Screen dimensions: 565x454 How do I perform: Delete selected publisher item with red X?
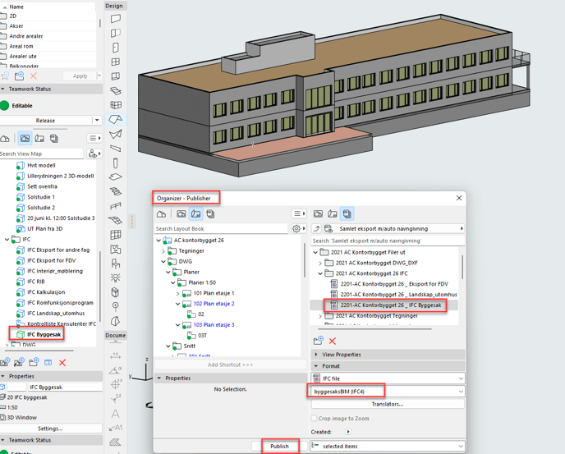(x=333, y=342)
